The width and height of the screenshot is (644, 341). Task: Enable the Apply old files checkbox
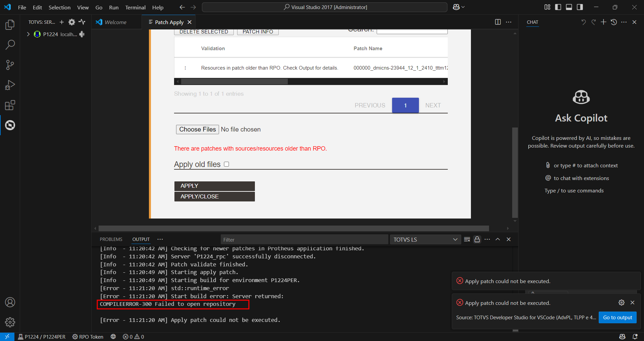(226, 164)
